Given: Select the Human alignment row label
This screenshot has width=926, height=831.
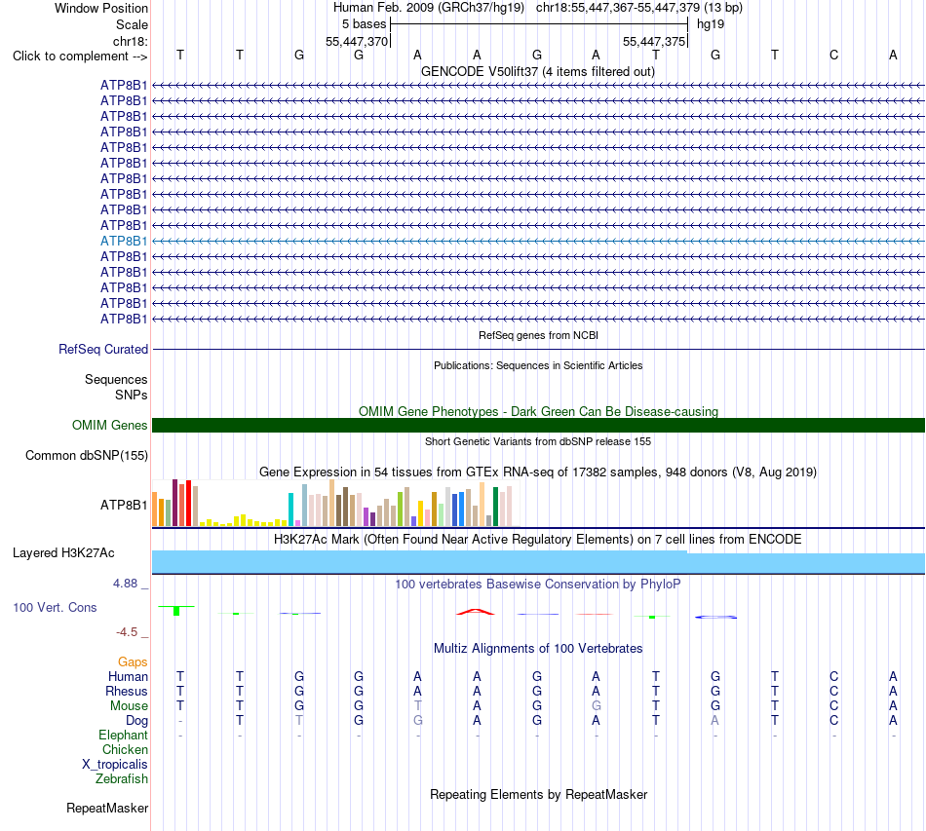Looking at the screenshot, I should click(128, 676).
